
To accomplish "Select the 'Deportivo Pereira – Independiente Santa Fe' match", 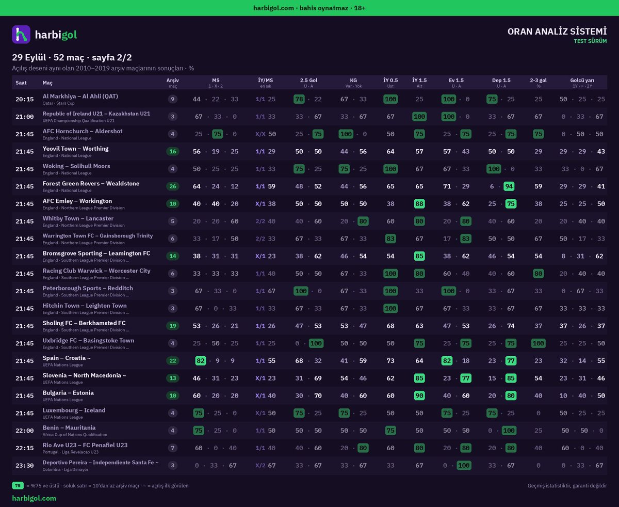I will pos(101,463).
